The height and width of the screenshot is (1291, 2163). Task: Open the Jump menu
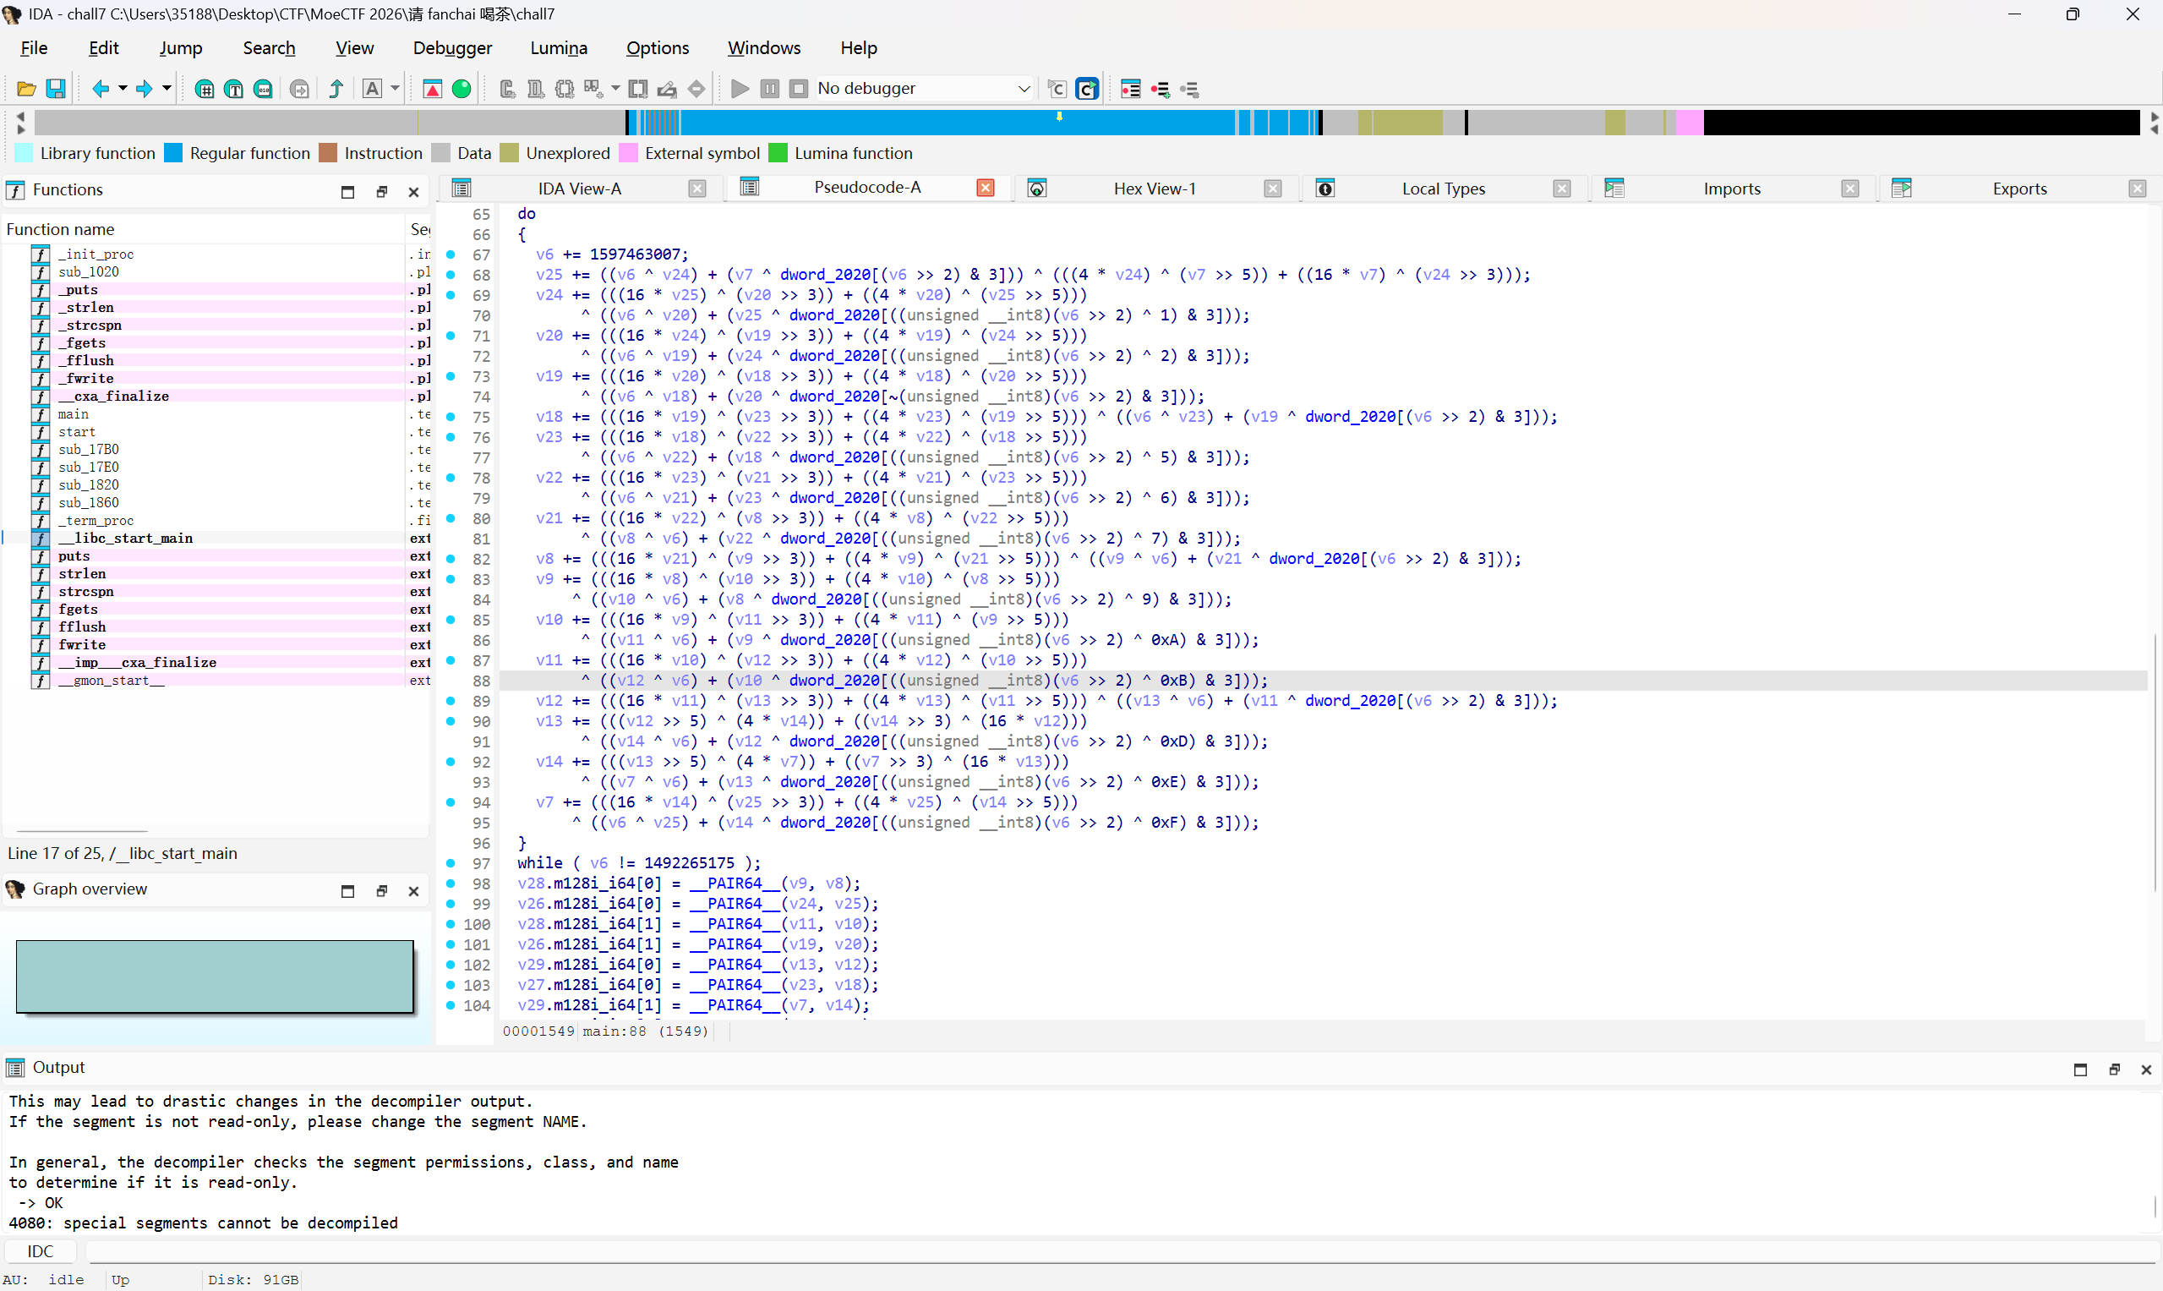tap(181, 48)
